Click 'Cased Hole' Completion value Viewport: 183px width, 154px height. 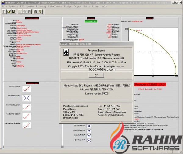(20, 50)
